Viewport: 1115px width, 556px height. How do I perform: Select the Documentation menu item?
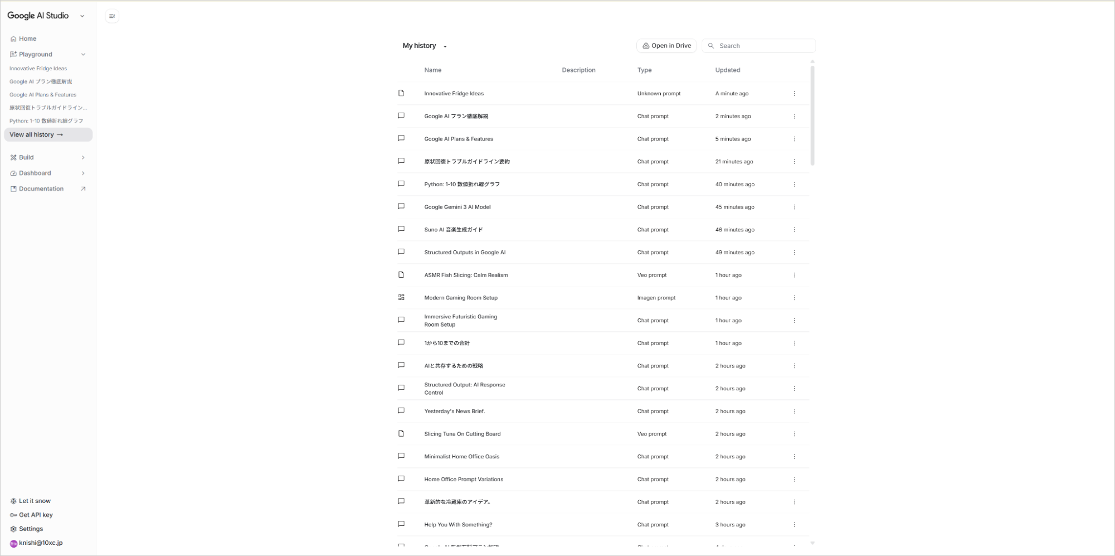(40, 188)
